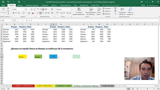Switch to Page Layout view in status bar
The width and height of the screenshot is (160, 90).
tap(133, 89)
